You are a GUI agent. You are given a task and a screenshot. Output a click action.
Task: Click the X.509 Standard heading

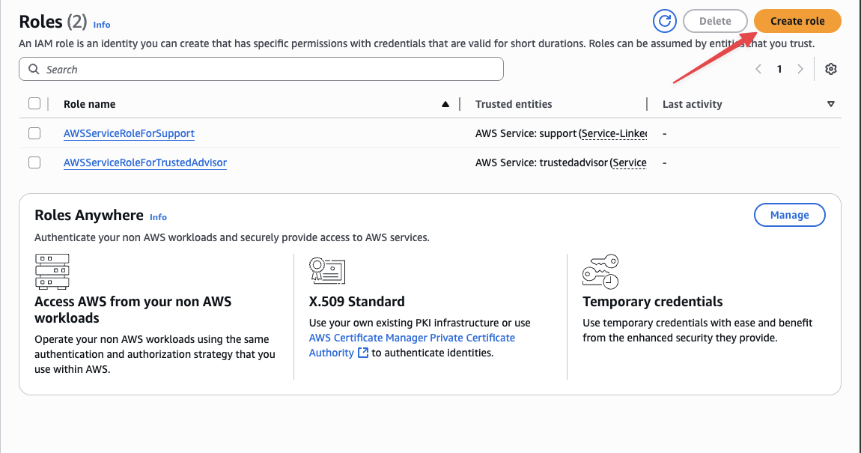pyautogui.click(x=357, y=302)
